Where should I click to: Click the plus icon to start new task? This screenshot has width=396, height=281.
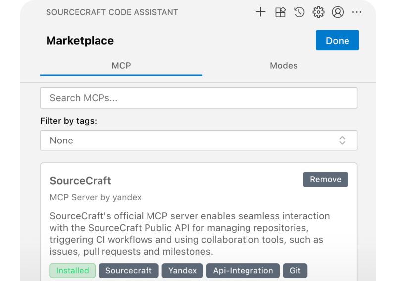point(261,12)
